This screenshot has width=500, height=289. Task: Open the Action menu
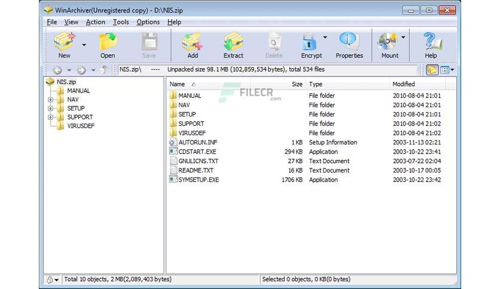pos(95,22)
